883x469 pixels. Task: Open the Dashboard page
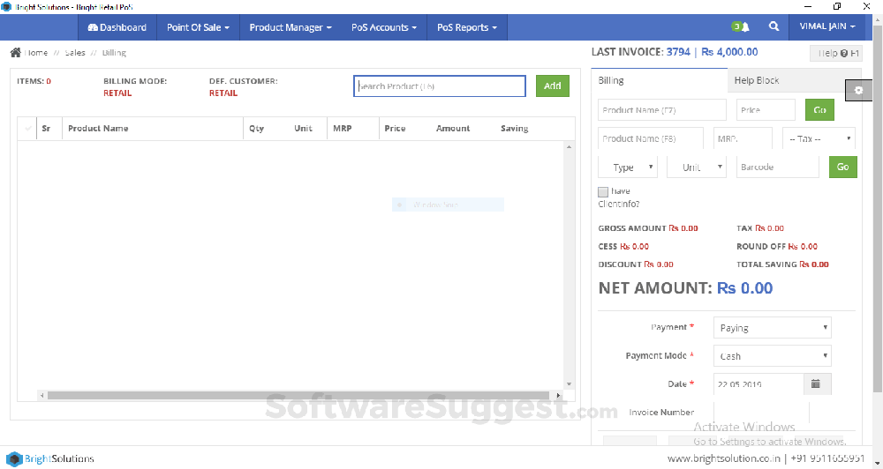point(117,27)
